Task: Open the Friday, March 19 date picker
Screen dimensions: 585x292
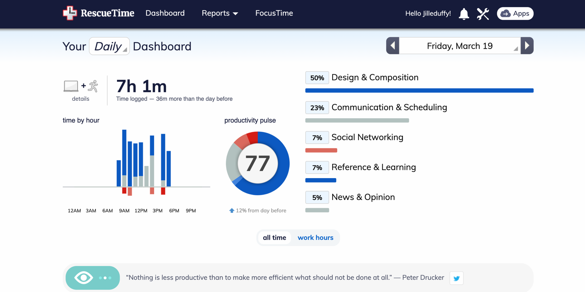Action: point(459,46)
